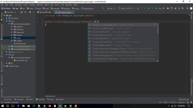This screenshot has width=193, height=108.
Task: Open the Nexus 5 API 25 device dropdown
Action: click(x=126, y=8)
